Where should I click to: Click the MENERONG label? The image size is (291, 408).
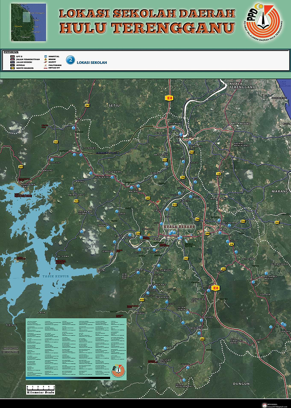pos(197,328)
